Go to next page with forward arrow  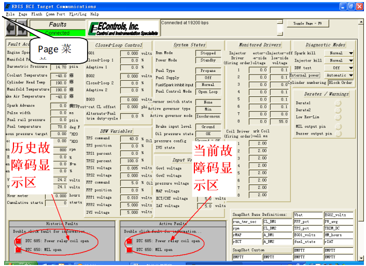point(22,28)
